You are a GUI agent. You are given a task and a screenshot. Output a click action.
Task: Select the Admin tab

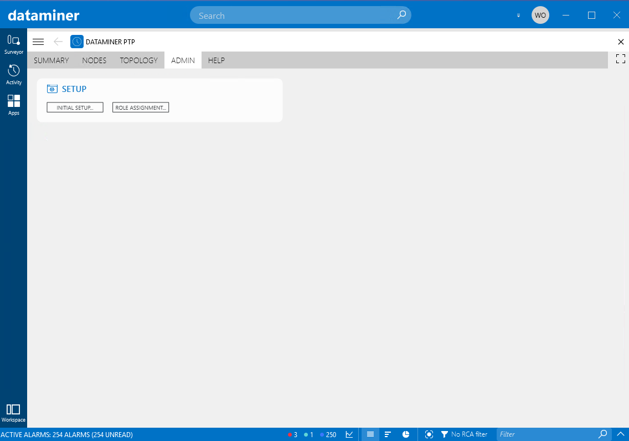coord(183,60)
